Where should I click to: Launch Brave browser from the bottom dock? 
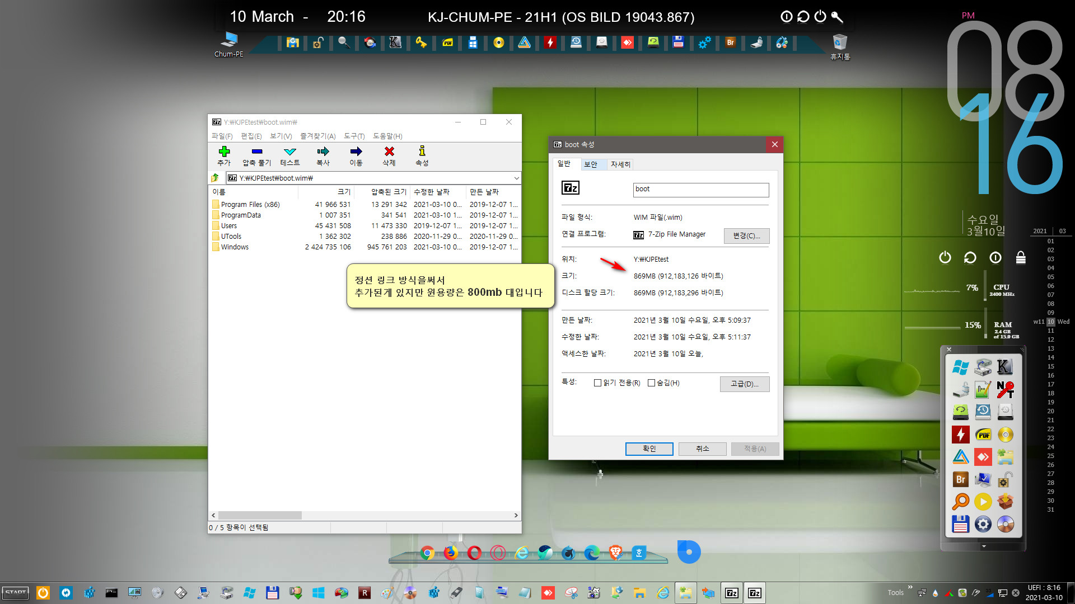pyautogui.click(x=615, y=553)
